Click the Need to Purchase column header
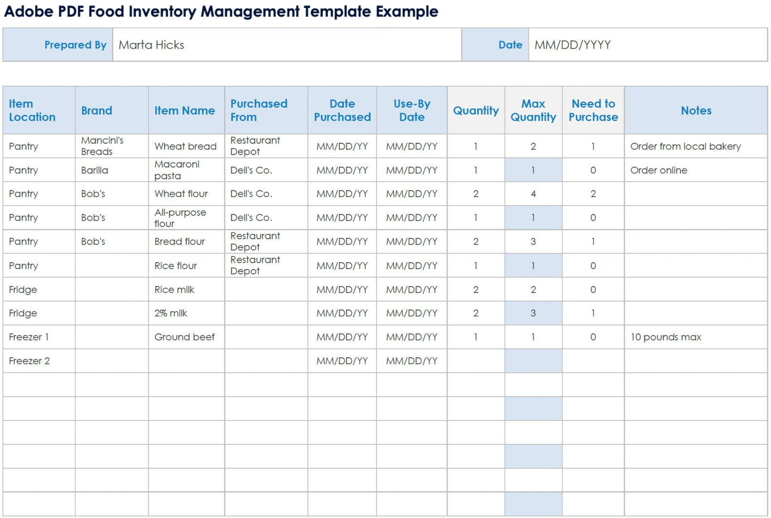 tap(593, 111)
